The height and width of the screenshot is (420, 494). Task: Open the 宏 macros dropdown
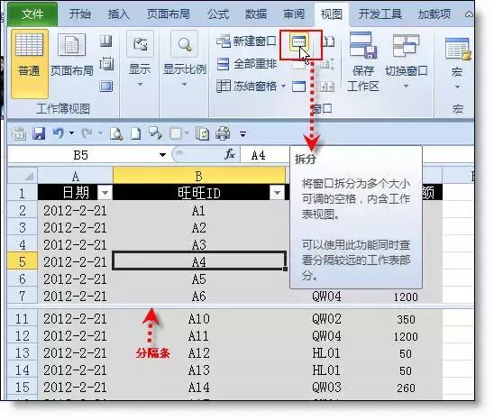457,63
